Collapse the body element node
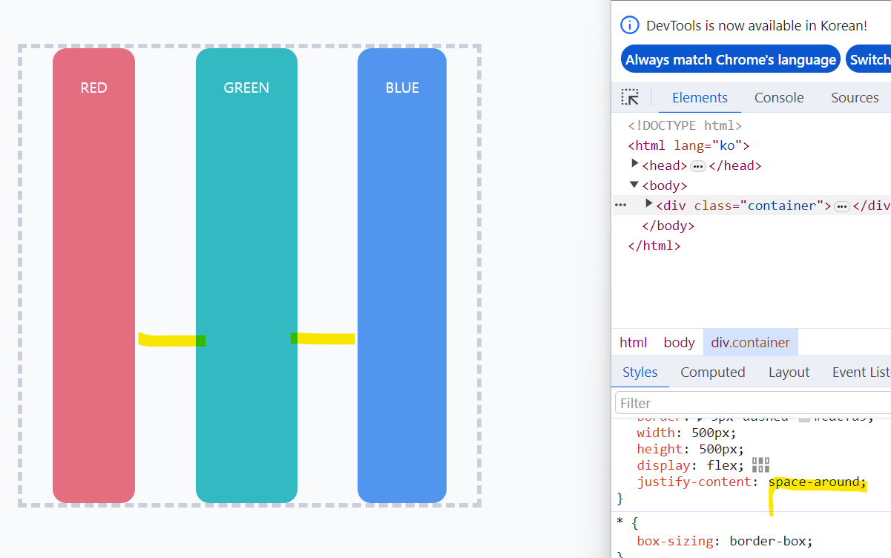This screenshot has width=891, height=558. click(x=634, y=185)
